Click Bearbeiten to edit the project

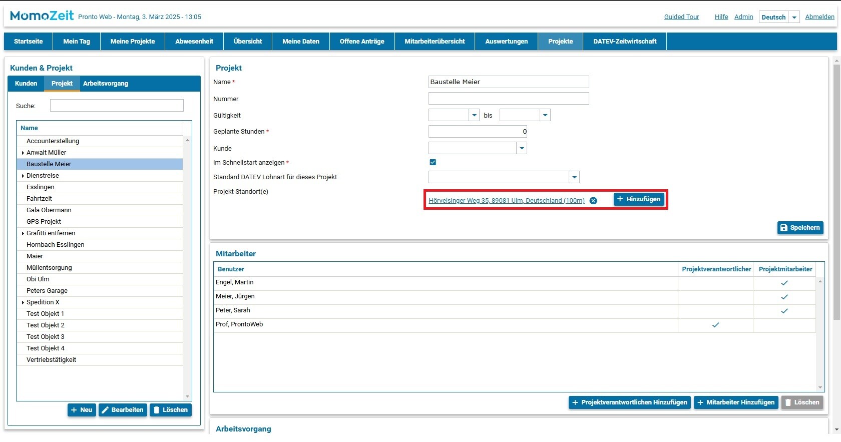[123, 410]
